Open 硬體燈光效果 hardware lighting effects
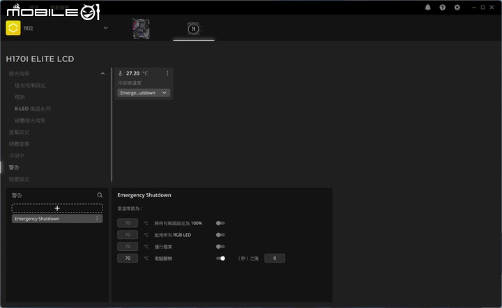Viewport: 502px width, 308px height. (x=30, y=121)
